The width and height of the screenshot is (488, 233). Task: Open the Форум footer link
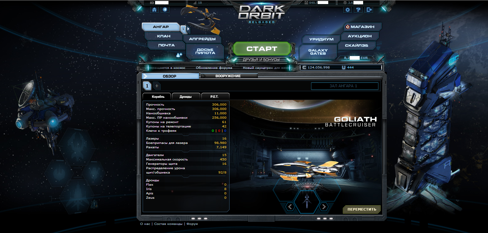pyautogui.click(x=192, y=224)
